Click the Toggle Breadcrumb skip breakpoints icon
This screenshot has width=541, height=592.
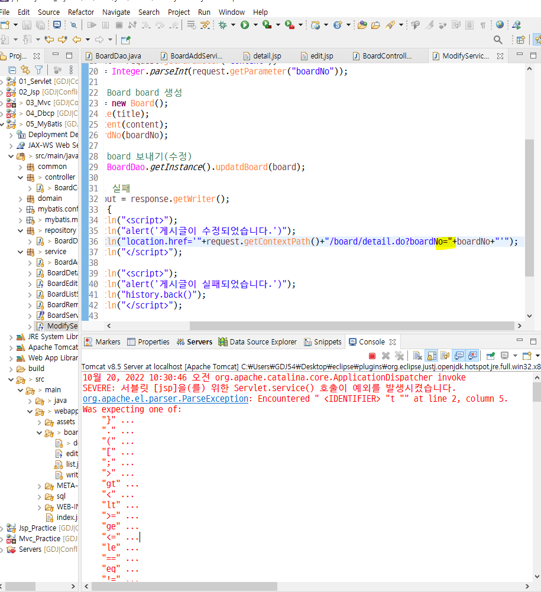pos(74,25)
